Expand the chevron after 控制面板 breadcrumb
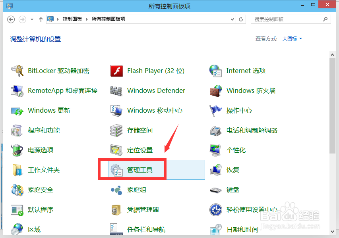The height and width of the screenshot is (238, 339). (87, 19)
